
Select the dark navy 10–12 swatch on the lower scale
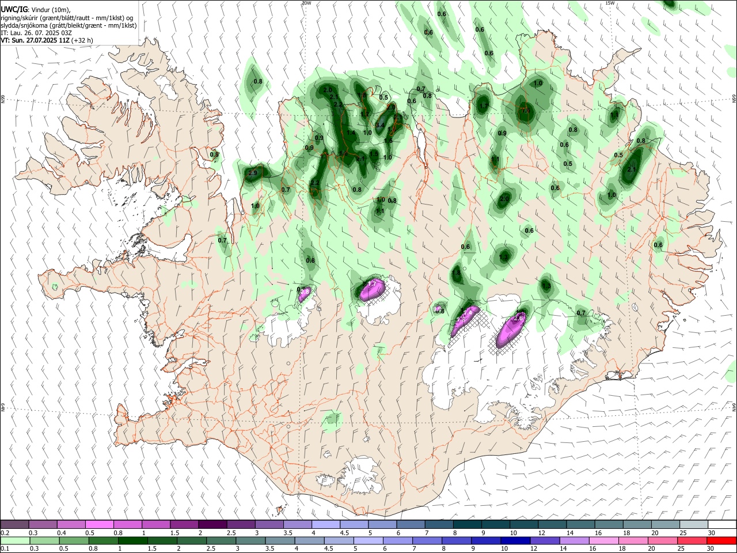[x=515, y=541]
